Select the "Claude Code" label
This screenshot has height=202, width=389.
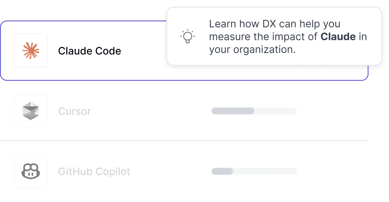coord(90,51)
